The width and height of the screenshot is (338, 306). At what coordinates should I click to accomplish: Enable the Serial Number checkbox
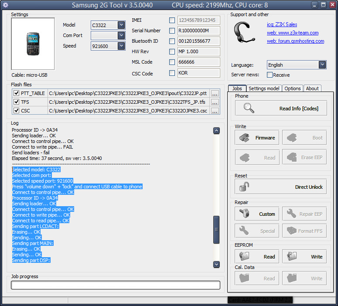172,31
